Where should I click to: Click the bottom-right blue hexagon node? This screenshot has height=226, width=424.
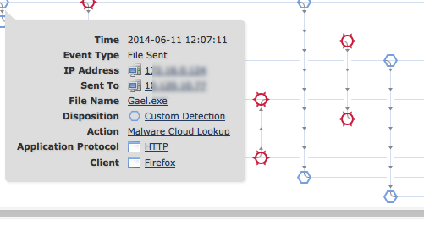point(390,196)
